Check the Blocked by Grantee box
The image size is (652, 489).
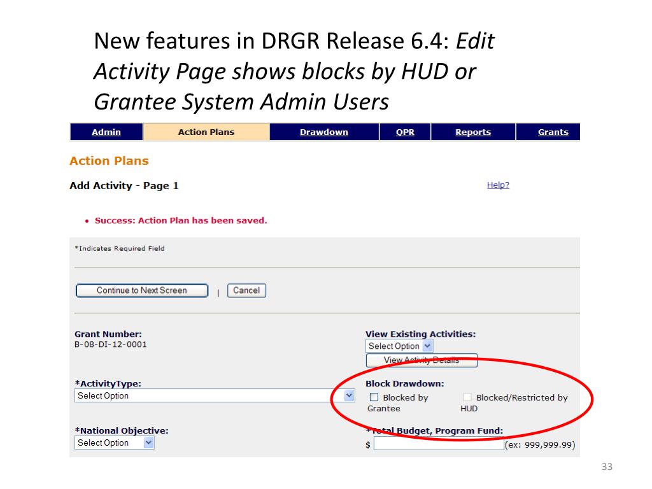click(374, 397)
